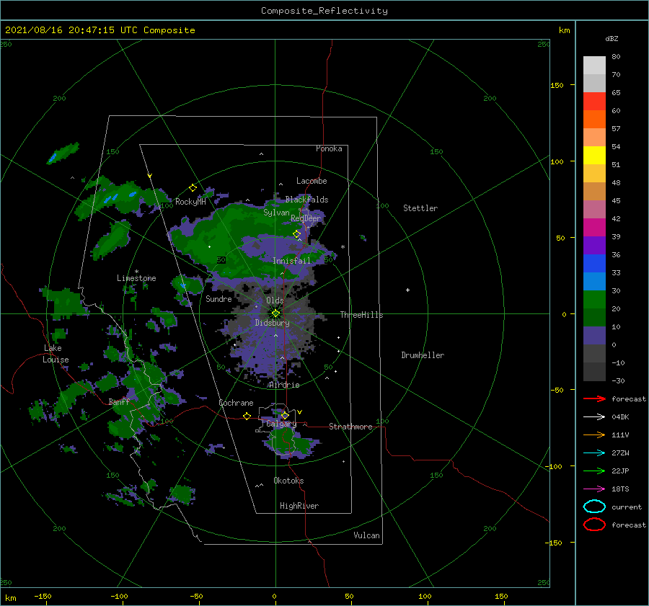The image size is (649, 606).
Task: Click the orange 111V arrow in the legend
Action: (594, 435)
